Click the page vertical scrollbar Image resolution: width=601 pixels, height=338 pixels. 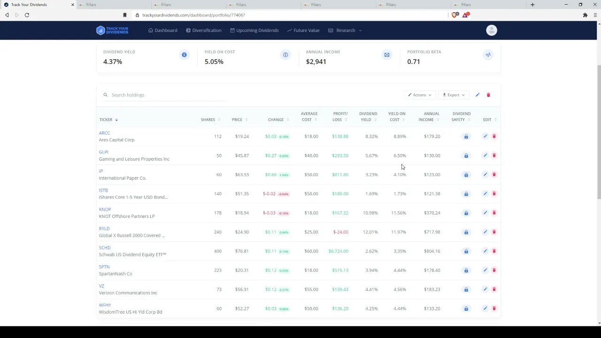598,131
